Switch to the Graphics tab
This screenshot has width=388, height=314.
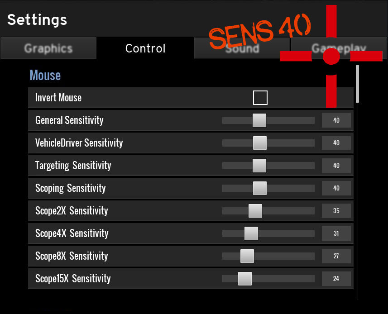(48, 48)
